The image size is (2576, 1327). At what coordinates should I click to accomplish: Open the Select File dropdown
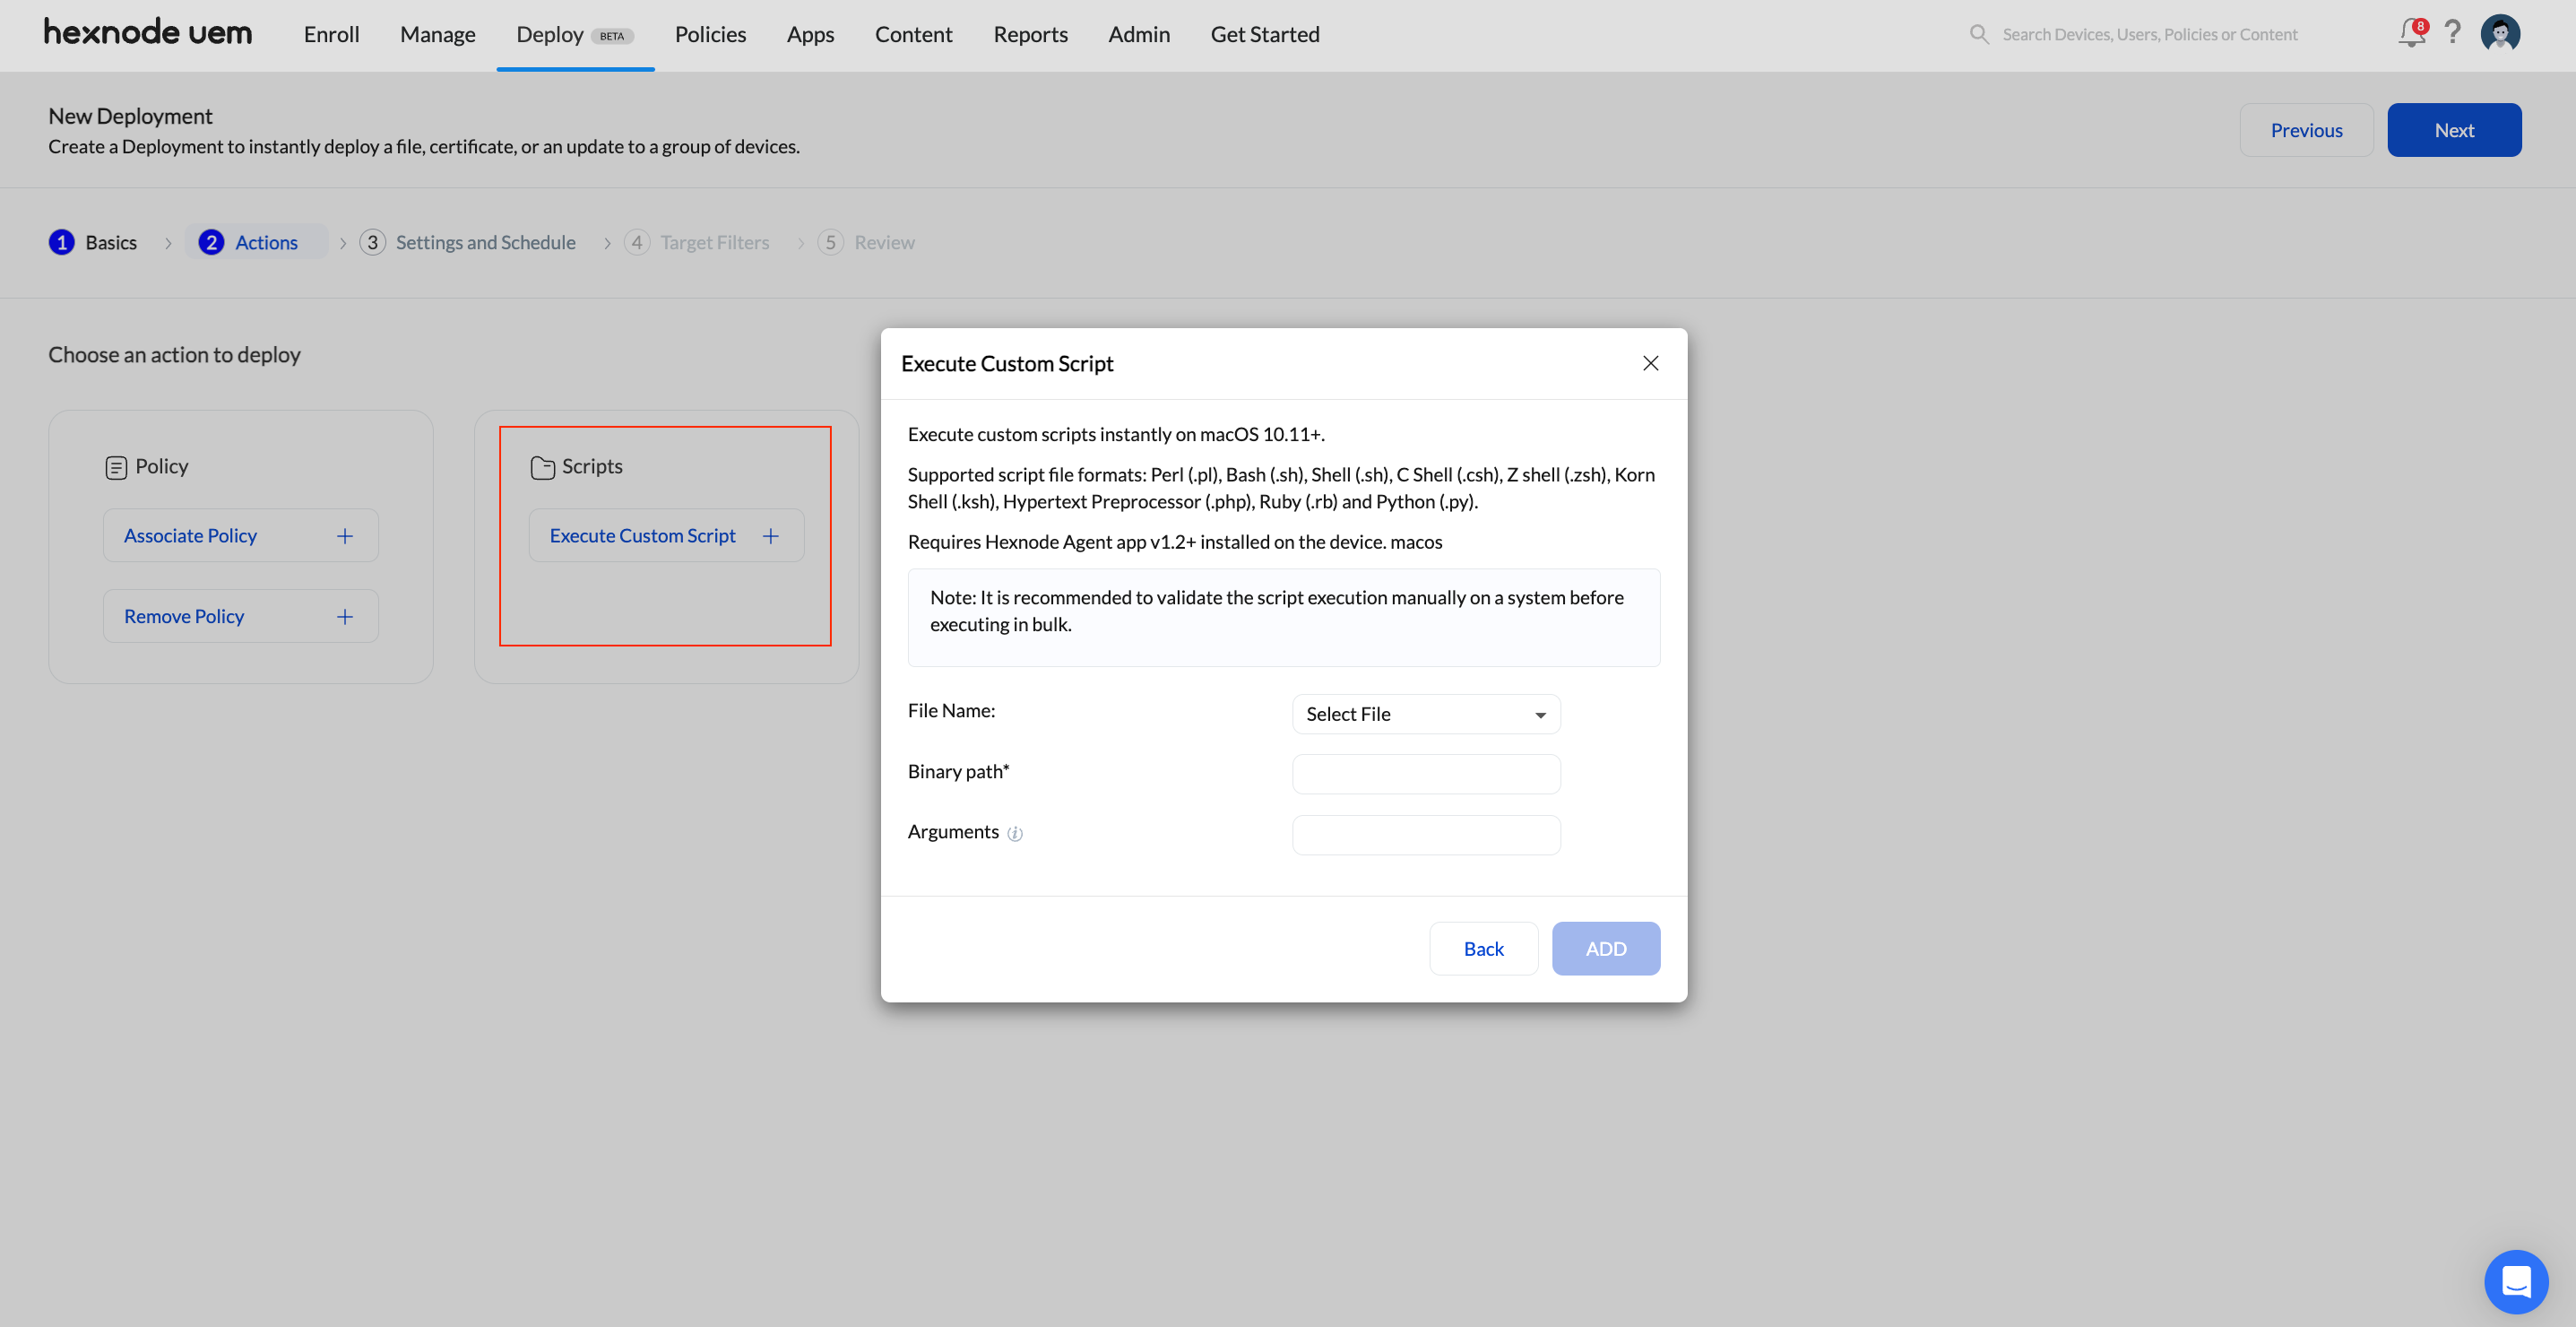[1426, 714]
